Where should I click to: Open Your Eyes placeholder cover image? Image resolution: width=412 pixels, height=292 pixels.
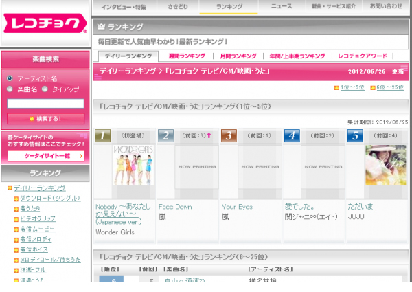tap(260, 167)
